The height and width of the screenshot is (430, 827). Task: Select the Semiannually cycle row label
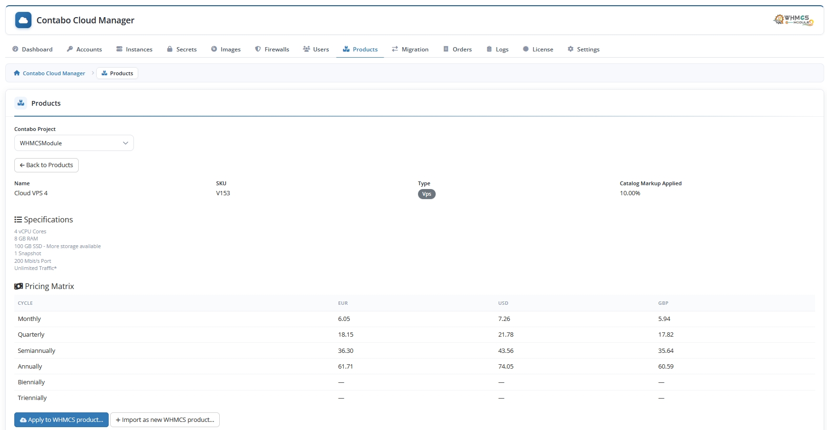(36, 350)
